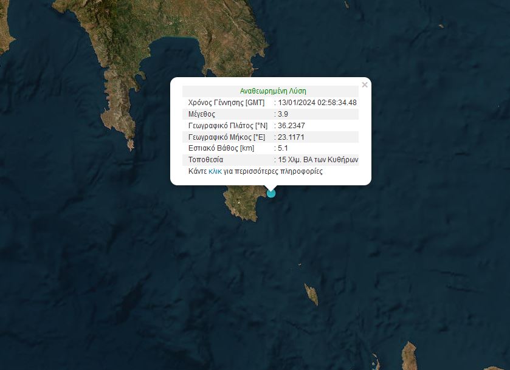This screenshot has width=510, height=370.
Task: Click the "Τοποθεσία" row label
Action: 206,160
